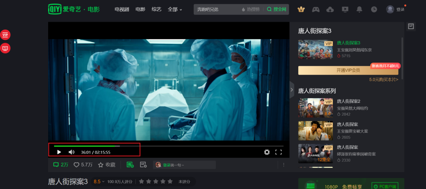Screen dimensions: 426x189
Task: Open the 综艺 menu
Action: 157,9
